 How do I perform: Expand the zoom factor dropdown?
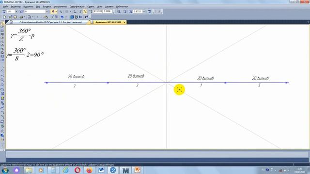point(144,12)
